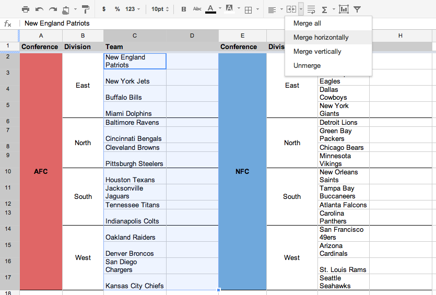Screen dimensions: 436x295
Task: Click the Pittsburgh Steelers cell
Action: click(135, 160)
